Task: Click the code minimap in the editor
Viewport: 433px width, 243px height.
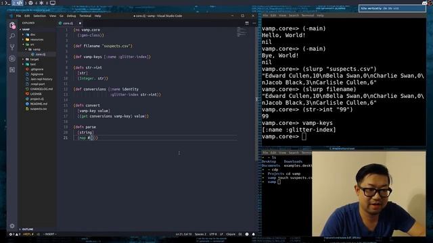Action: [x=242, y=32]
